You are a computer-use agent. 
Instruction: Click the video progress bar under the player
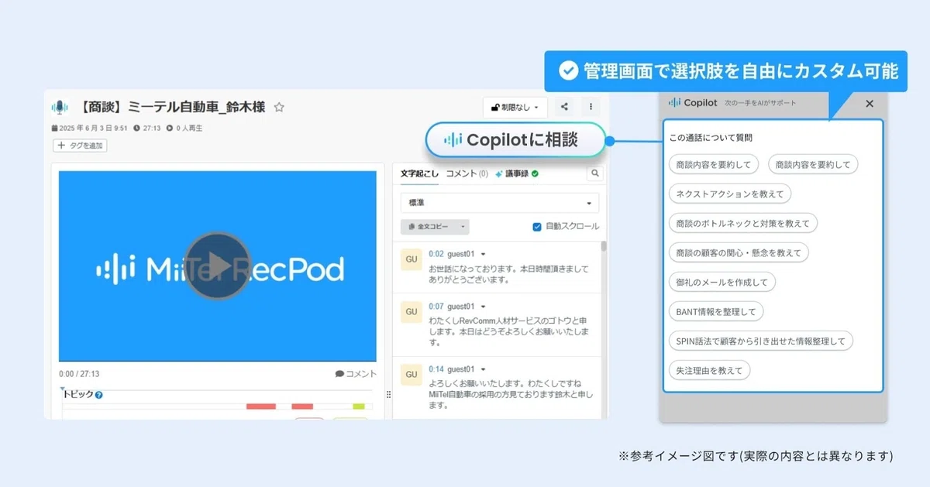[218, 362]
